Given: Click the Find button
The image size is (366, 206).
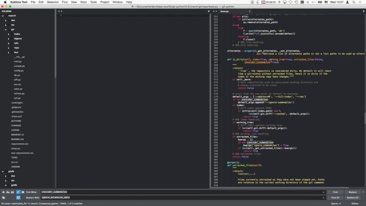Looking at the screenshot, I should pyautogui.click(x=335, y=192).
